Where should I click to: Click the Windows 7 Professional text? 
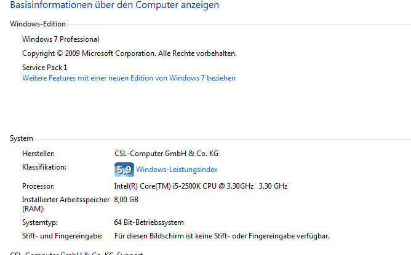click(60, 39)
